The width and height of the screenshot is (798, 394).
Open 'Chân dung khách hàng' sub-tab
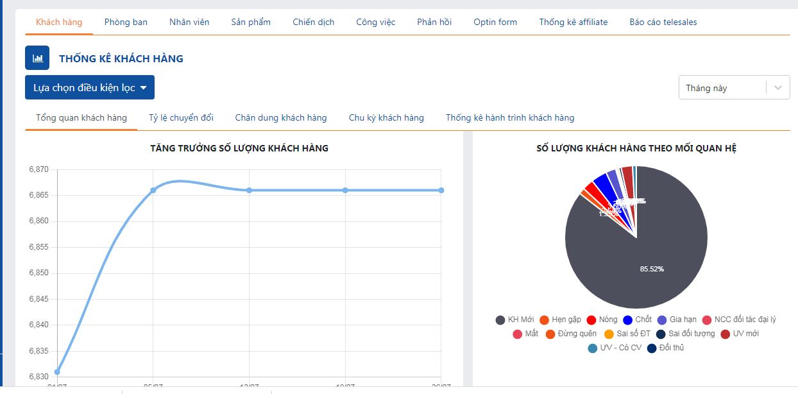(281, 117)
